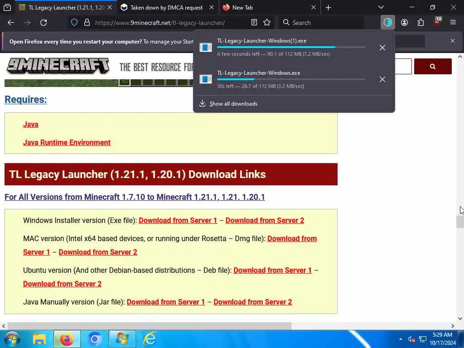Open Firefox application hamburger menu
This screenshot has width=464, height=348.
(x=453, y=23)
